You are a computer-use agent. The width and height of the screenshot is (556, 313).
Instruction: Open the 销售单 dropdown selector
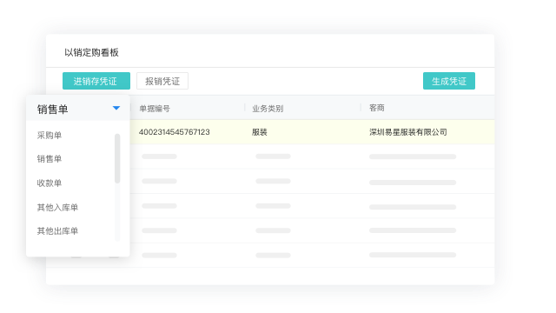tap(78, 108)
